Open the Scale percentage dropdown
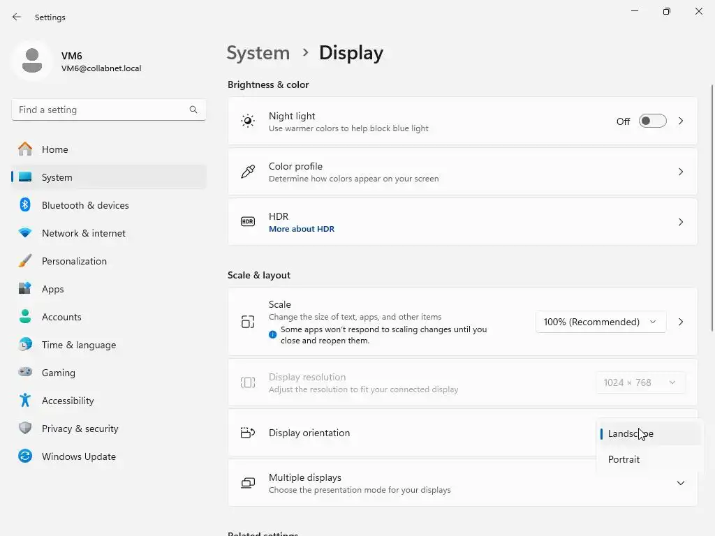The width and height of the screenshot is (715, 536). (600, 322)
